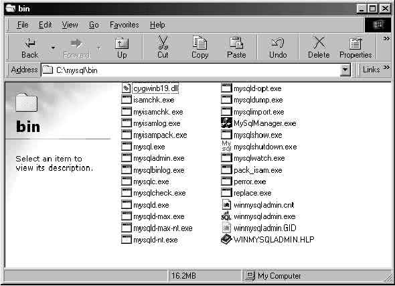395x286 pixels.
Task: Click the C:\mysql\bin address field
Action: [x=190, y=70]
